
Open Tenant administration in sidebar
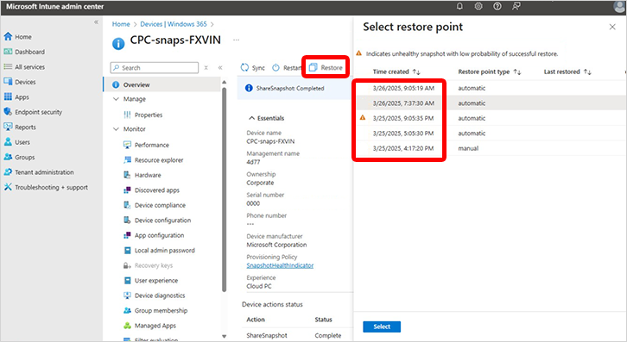click(x=39, y=172)
